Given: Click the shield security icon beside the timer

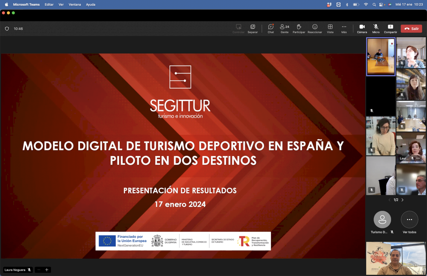Looking at the screenshot, I should pyautogui.click(x=7, y=29).
